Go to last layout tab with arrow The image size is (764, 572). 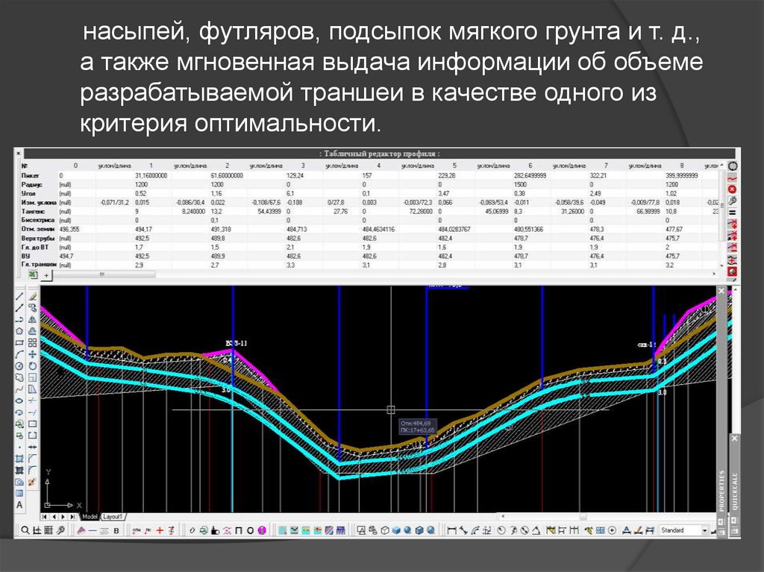(72, 517)
